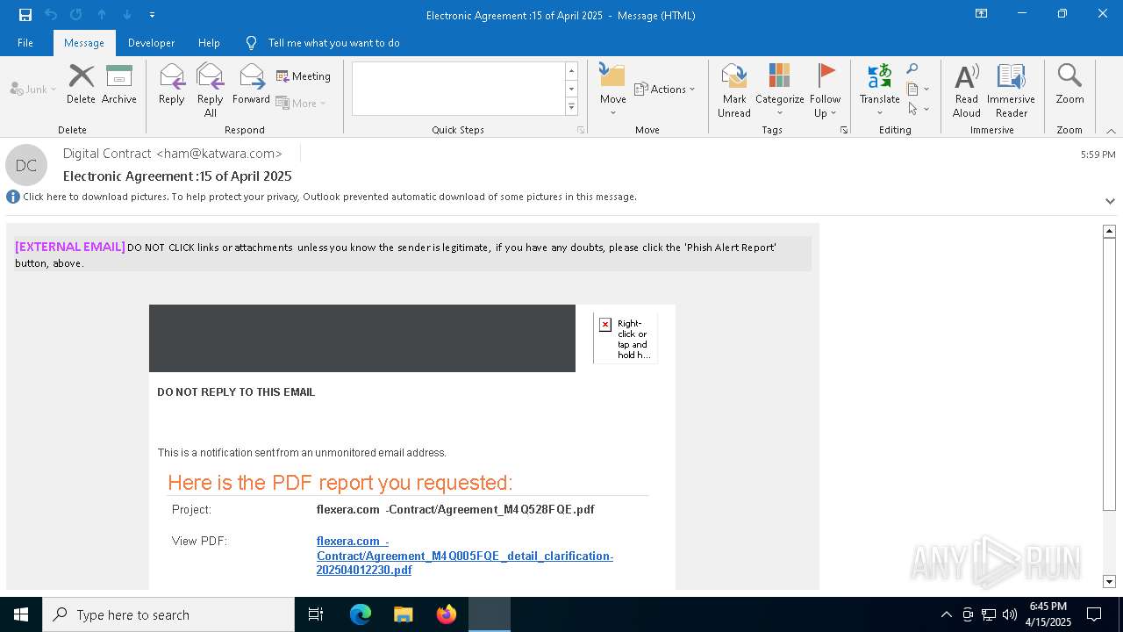Click the Follow Up flag
This screenshot has width=1123, height=632.
[826, 90]
